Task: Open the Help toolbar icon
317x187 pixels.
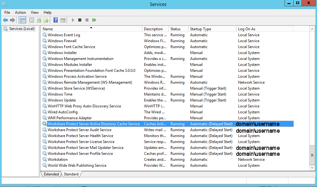Action: pos(55,20)
